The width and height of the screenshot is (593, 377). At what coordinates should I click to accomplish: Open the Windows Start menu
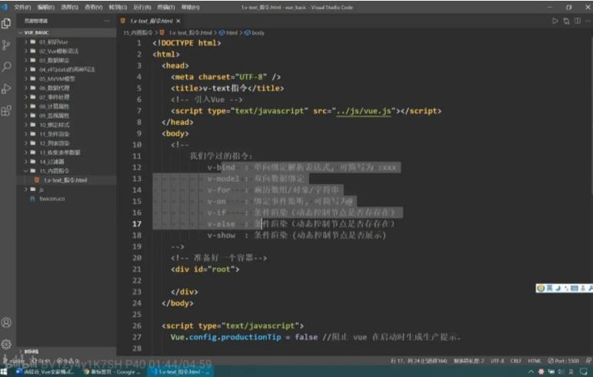[x=4, y=372]
